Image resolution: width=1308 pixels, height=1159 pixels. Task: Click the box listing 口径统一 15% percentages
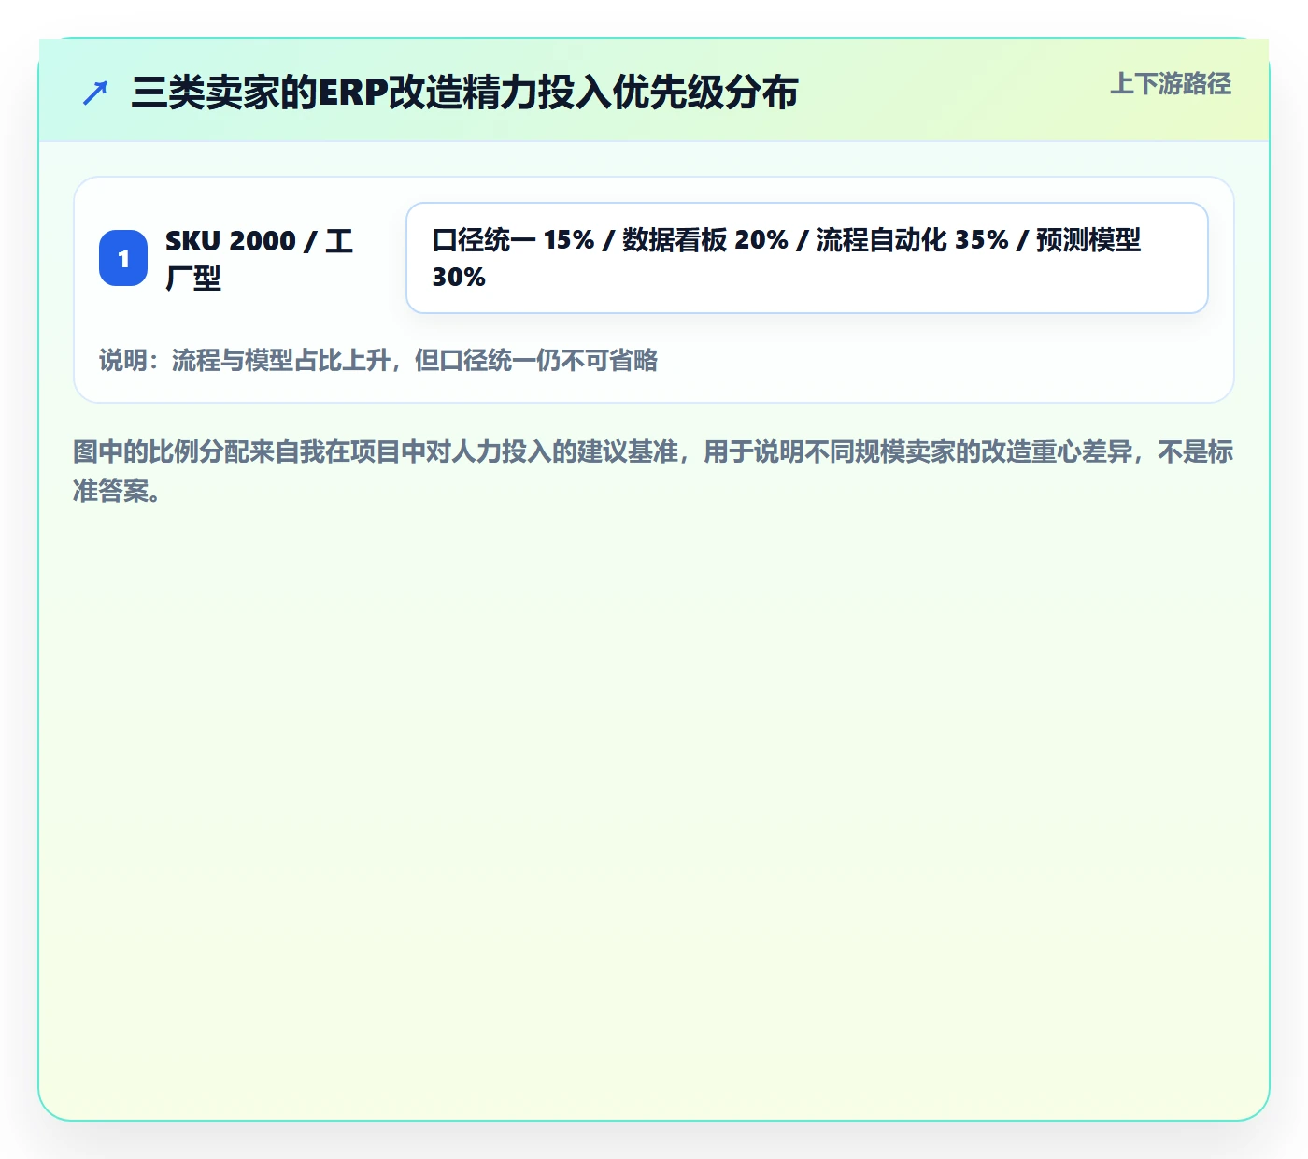807,258
